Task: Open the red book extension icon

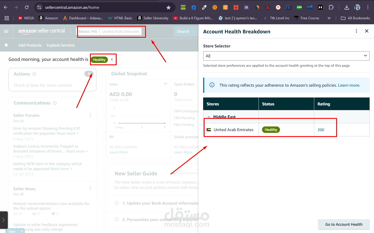Action: (236, 7)
